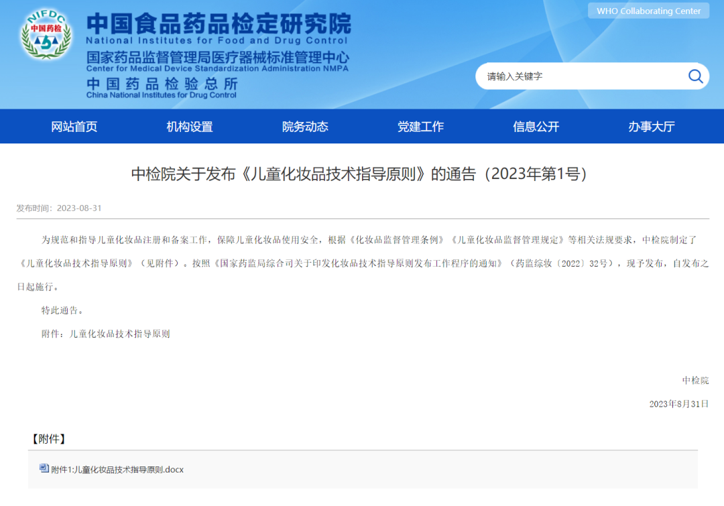Click the 发布时间 2023-08-31 text

click(59, 208)
